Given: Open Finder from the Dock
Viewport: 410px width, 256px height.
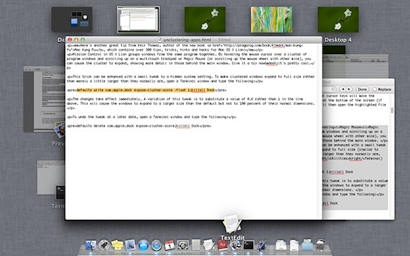Looking at the screenshot, I should point(91,245).
